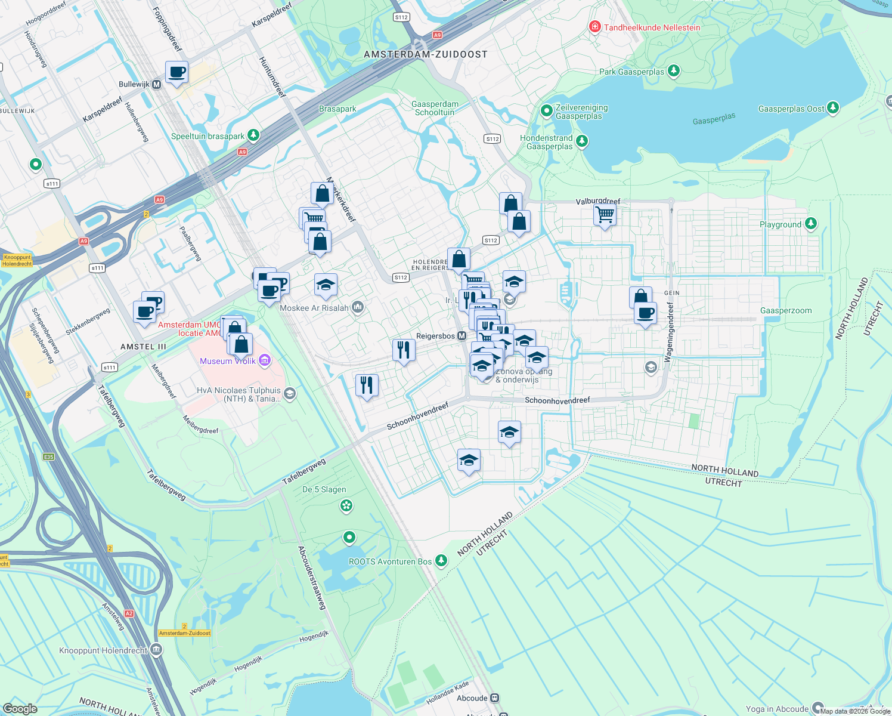892x716 pixels.
Task: Click the E35 green road shield
Action: point(49,457)
